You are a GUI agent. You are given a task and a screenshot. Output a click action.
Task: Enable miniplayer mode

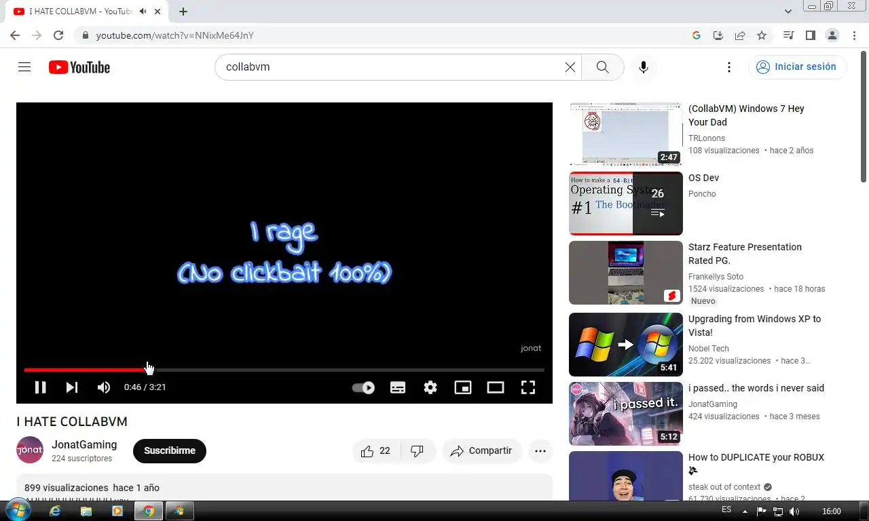pos(463,387)
